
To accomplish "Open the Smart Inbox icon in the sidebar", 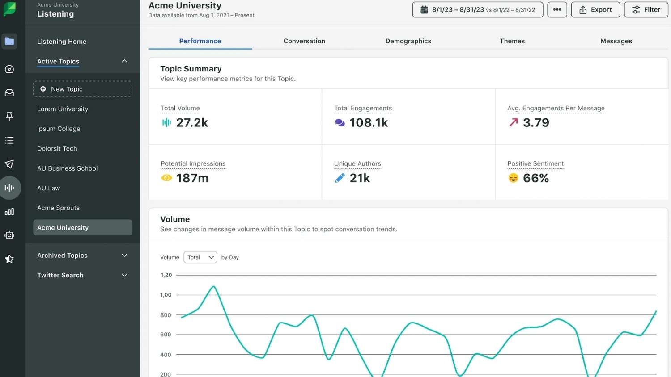I will tap(9, 92).
